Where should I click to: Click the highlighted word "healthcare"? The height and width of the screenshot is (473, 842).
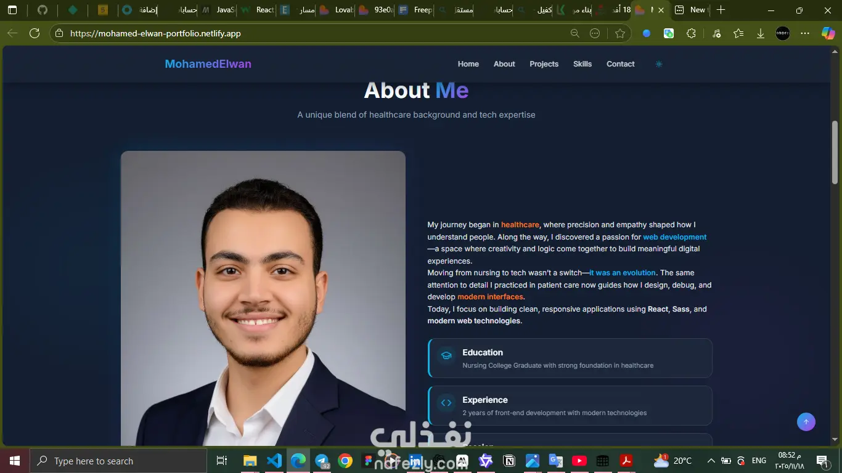(x=520, y=225)
